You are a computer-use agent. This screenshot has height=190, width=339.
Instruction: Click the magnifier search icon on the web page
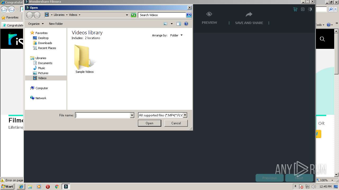pos(322,39)
